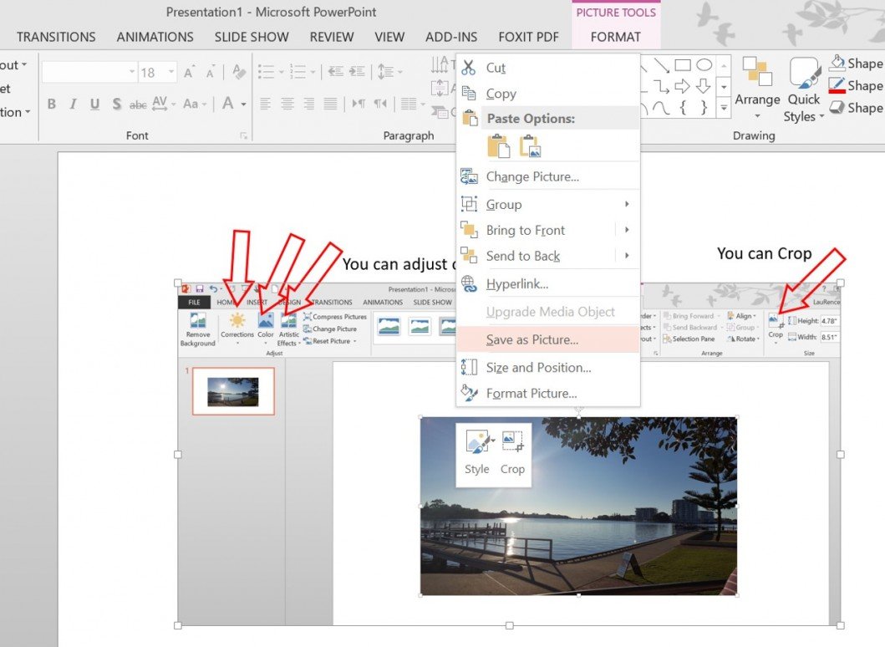Open Size and Position from the context menu
Viewport: 885px width, 647px height.
[x=538, y=367]
